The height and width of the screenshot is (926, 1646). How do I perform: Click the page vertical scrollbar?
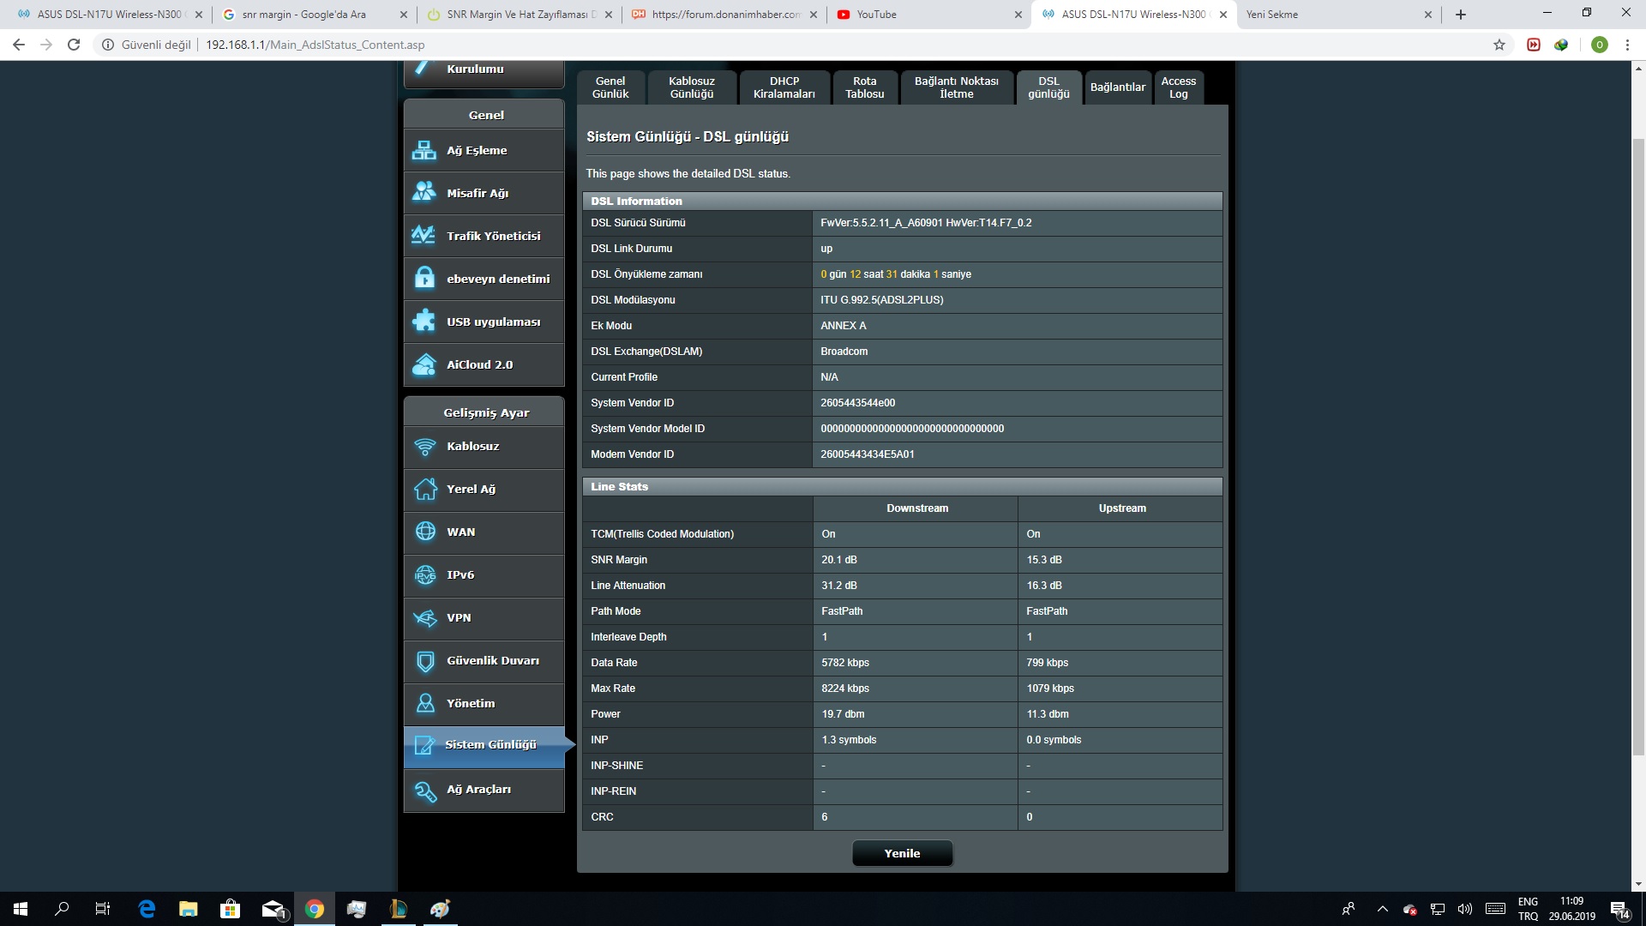click(x=1638, y=446)
